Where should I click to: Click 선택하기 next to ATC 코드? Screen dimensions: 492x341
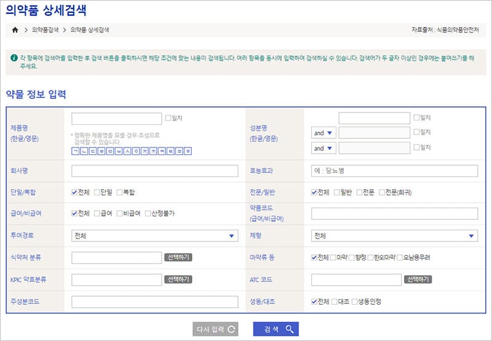418,279
